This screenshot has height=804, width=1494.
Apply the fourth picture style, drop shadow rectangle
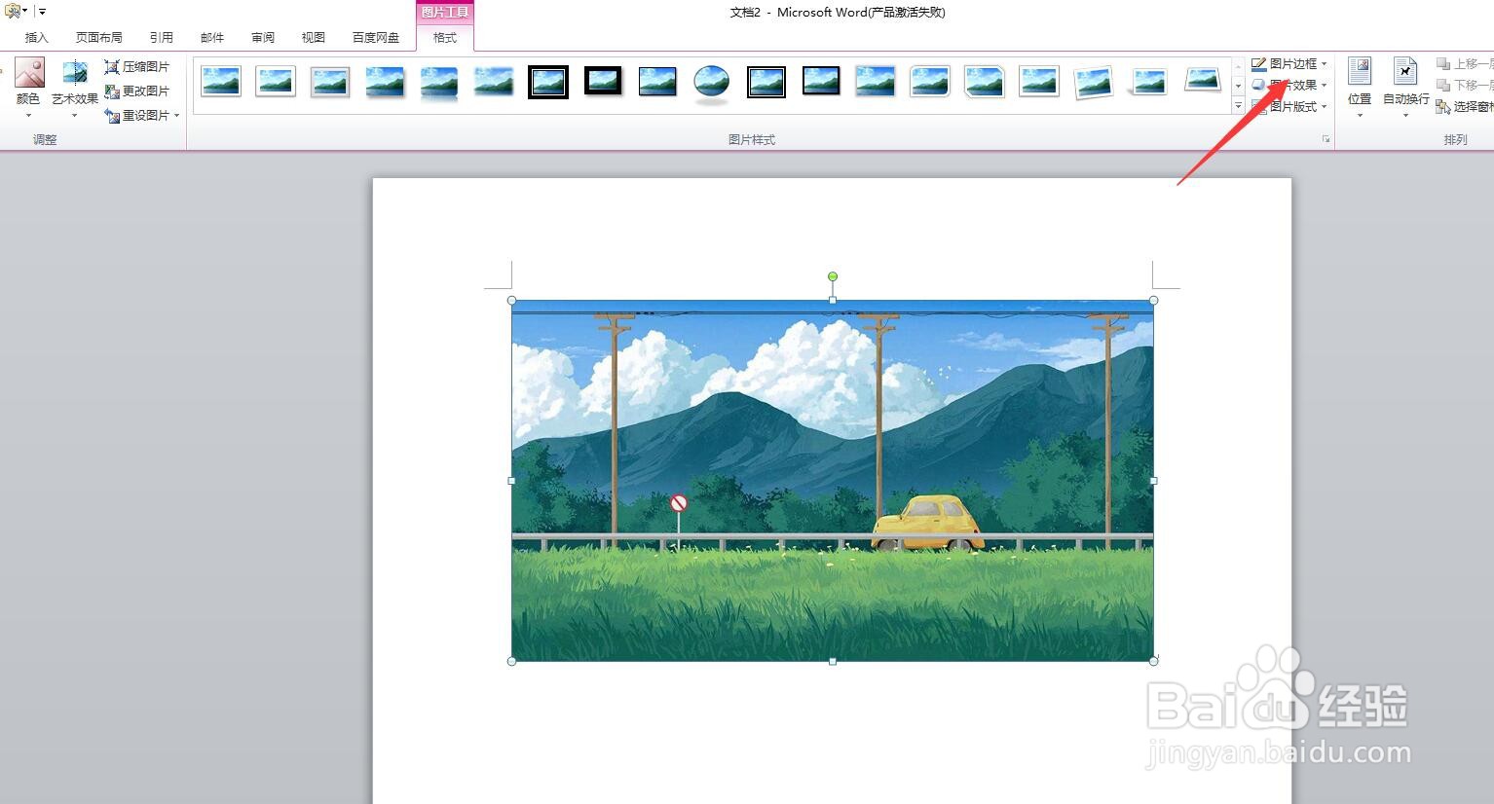click(x=385, y=82)
